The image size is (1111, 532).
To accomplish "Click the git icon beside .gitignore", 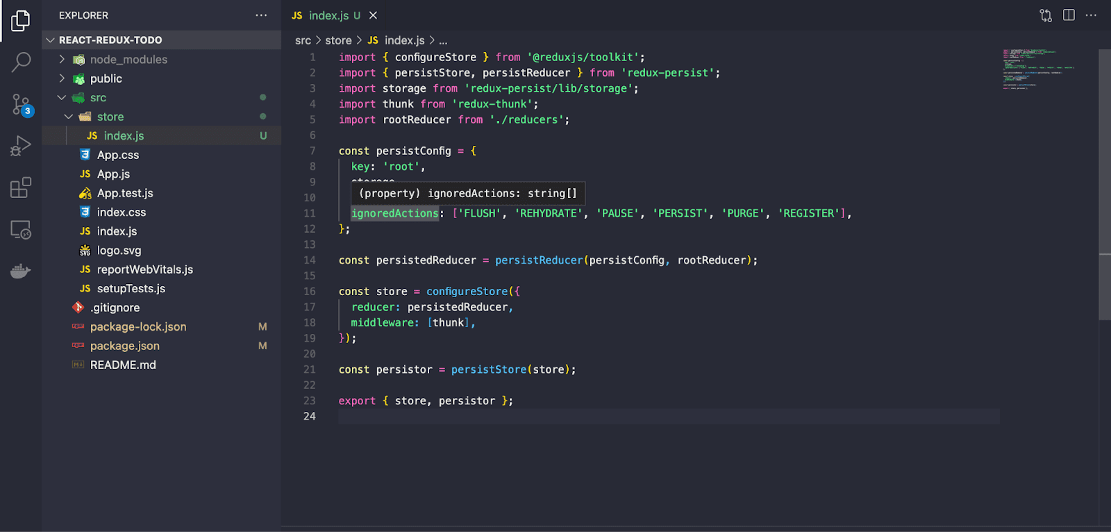I will point(78,308).
